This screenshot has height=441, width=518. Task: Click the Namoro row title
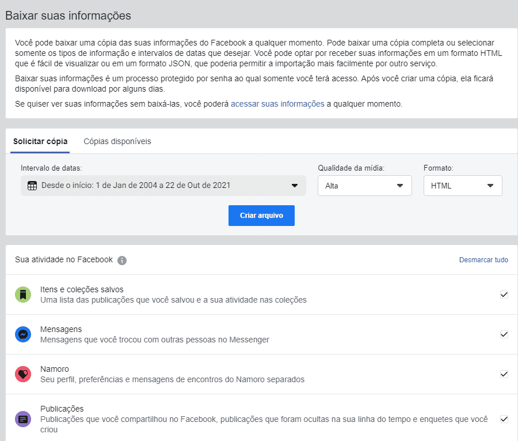[x=55, y=369]
